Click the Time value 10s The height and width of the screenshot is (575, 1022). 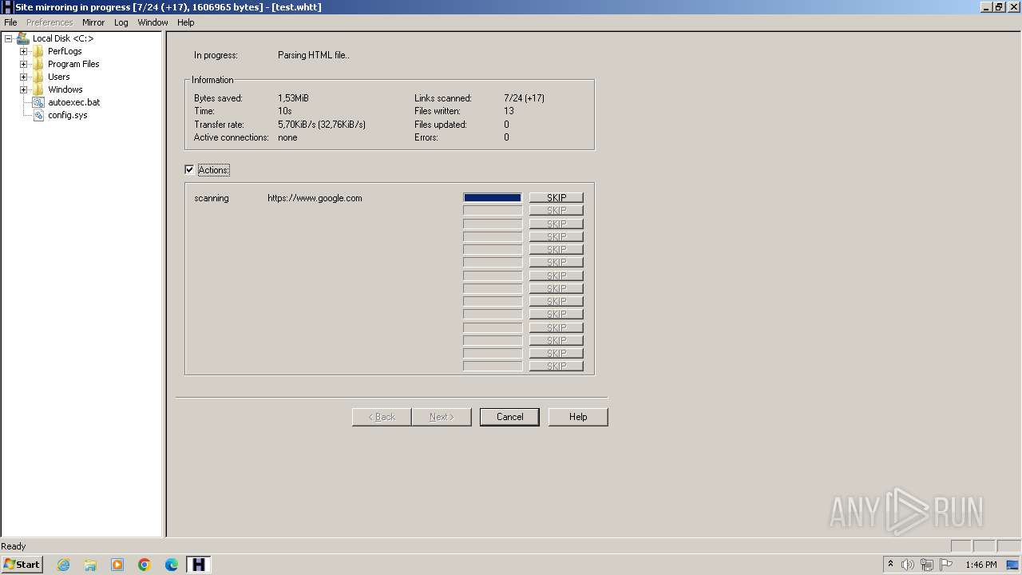(285, 111)
